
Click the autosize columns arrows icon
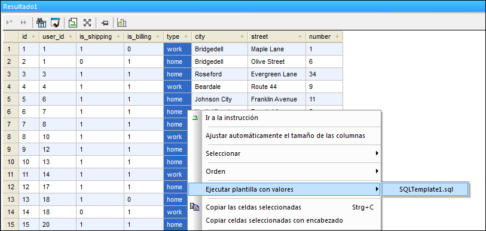(87, 22)
